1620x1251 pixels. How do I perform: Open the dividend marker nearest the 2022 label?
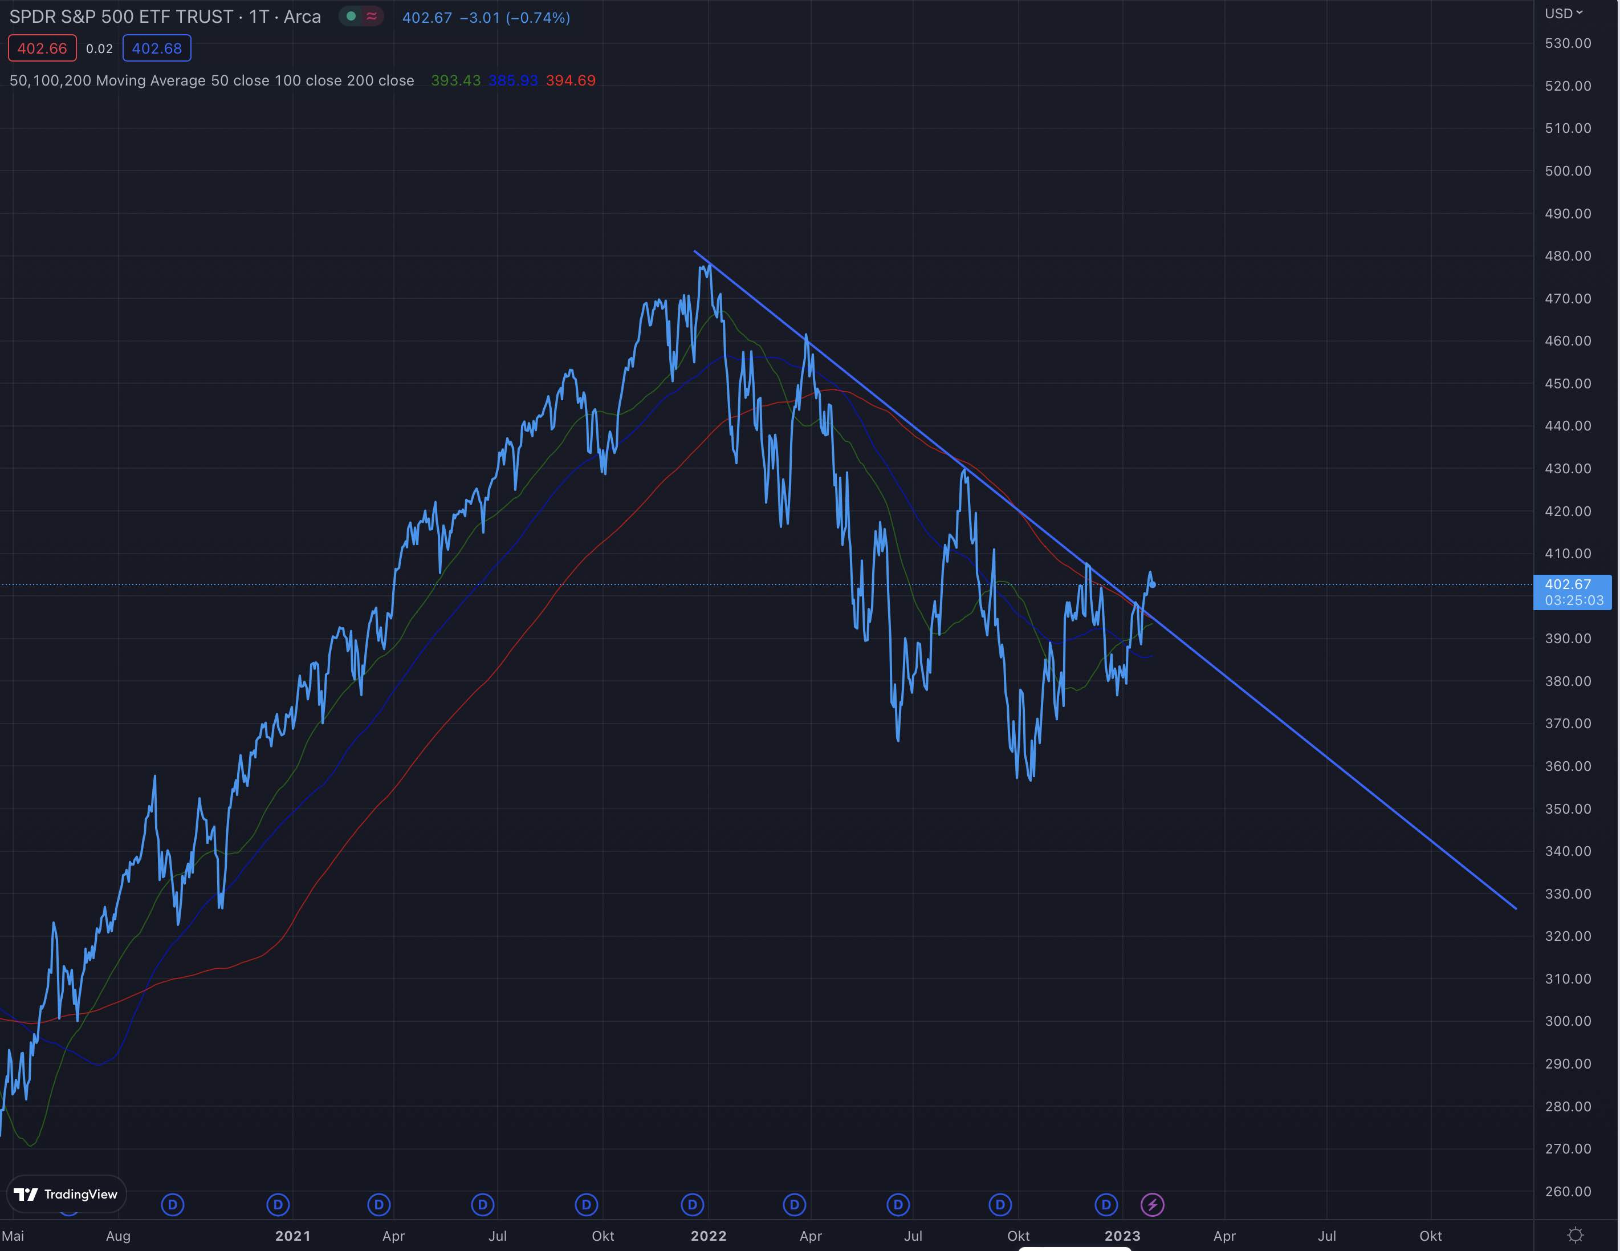click(x=692, y=1204)
